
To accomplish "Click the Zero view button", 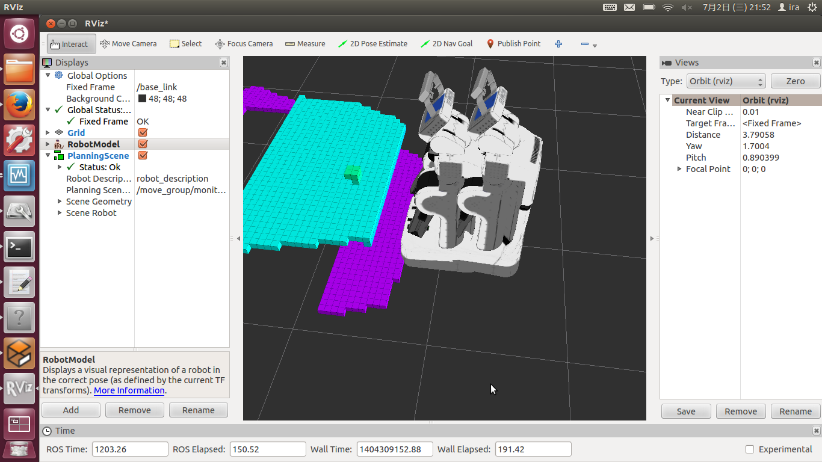I will point(796,81).
